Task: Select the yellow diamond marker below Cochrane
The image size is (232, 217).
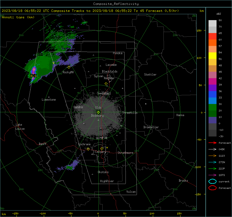Action: coord(88,149)
